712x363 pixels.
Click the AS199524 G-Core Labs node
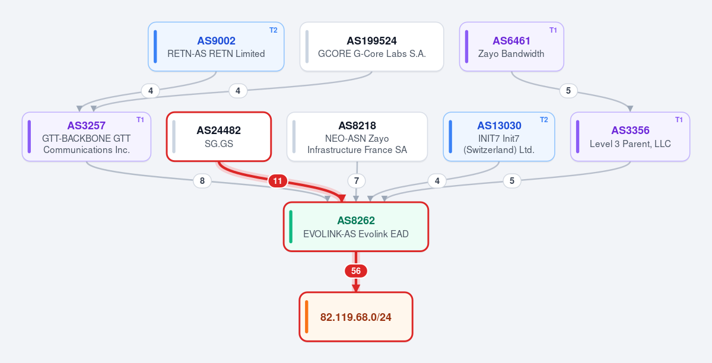pos(371,47)
